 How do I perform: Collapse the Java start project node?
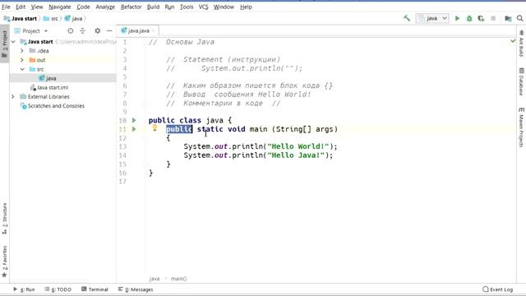13,42
